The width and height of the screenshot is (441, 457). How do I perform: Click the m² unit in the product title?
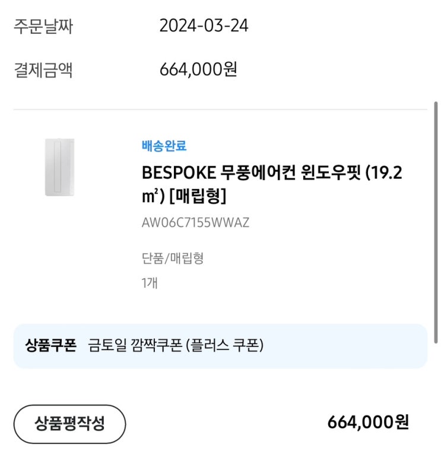click(149, 195)
